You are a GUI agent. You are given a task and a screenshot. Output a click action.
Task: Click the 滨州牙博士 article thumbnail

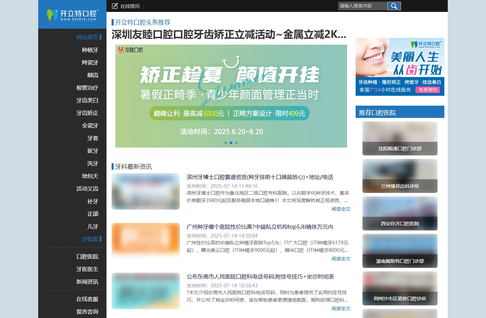point(146,191)
